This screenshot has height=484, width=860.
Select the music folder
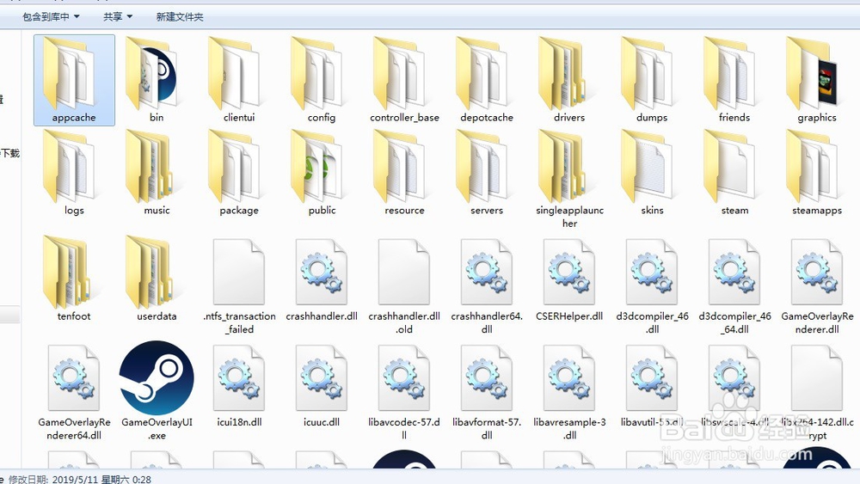point(157,173)
